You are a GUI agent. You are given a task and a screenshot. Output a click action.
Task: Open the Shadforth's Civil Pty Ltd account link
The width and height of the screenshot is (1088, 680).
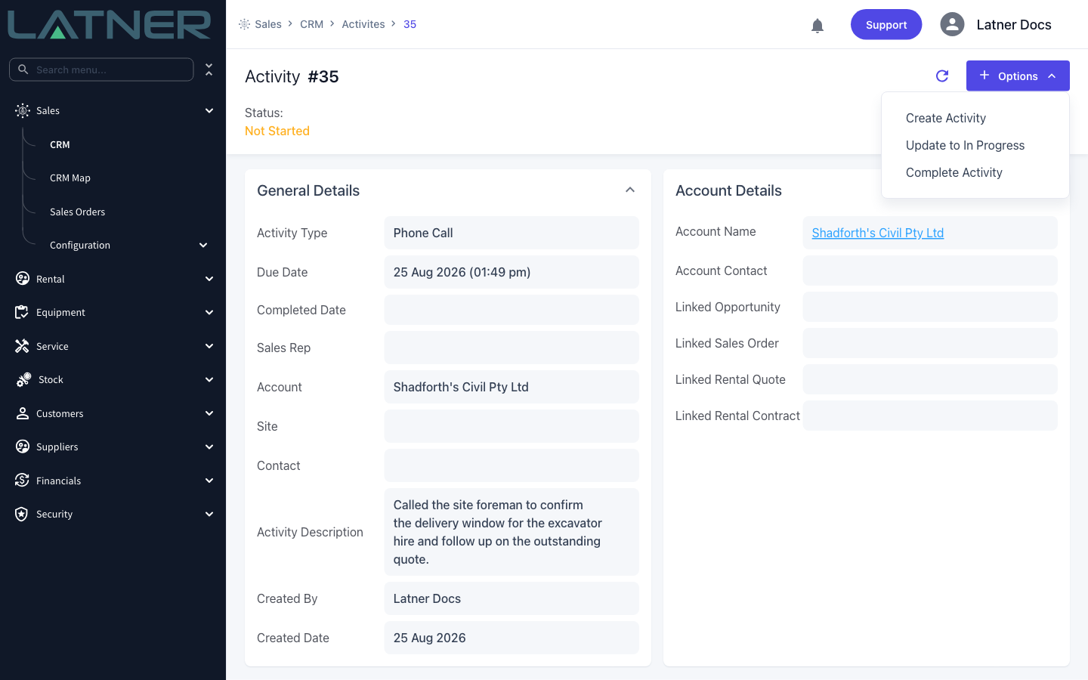(877, 233)
